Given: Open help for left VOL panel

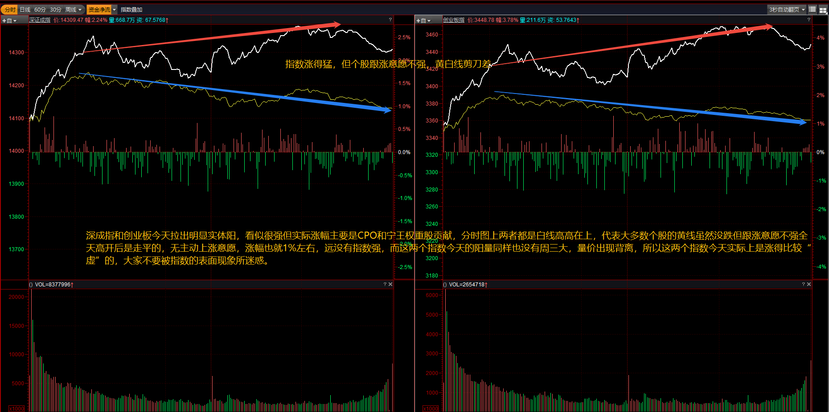Looking at the screenshot, I should (x=385, y=284).
